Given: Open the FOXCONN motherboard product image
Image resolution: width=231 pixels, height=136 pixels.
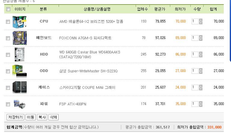Looking at the screenshot, I should pyautogui.click(x=20, y=38).
